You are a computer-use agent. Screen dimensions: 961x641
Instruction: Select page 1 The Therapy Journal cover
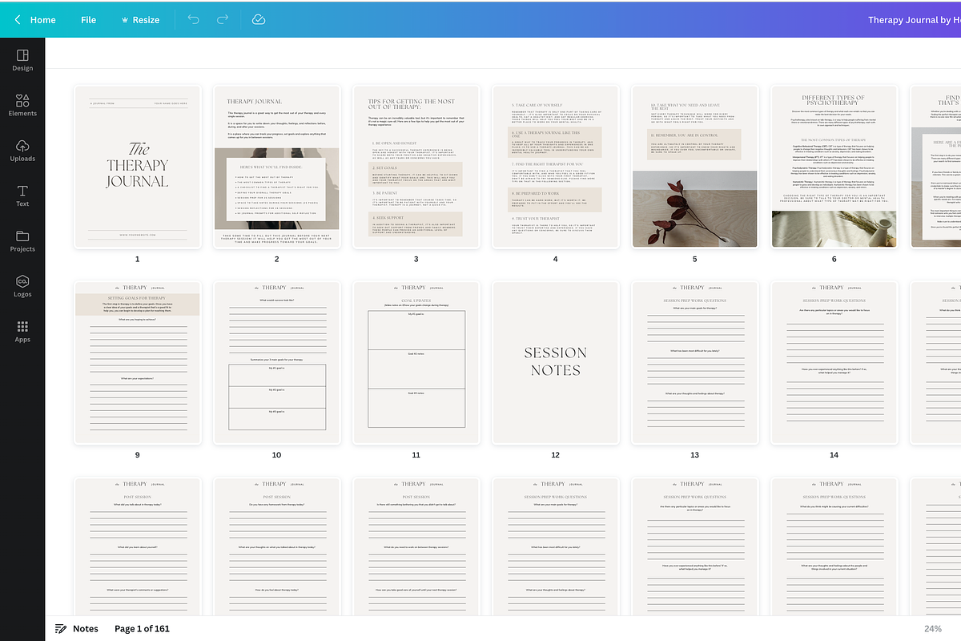coord(137,167)
